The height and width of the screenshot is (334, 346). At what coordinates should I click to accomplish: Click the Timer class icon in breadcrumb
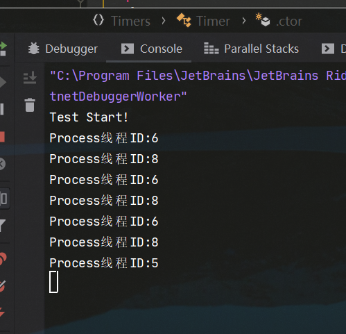184,20
